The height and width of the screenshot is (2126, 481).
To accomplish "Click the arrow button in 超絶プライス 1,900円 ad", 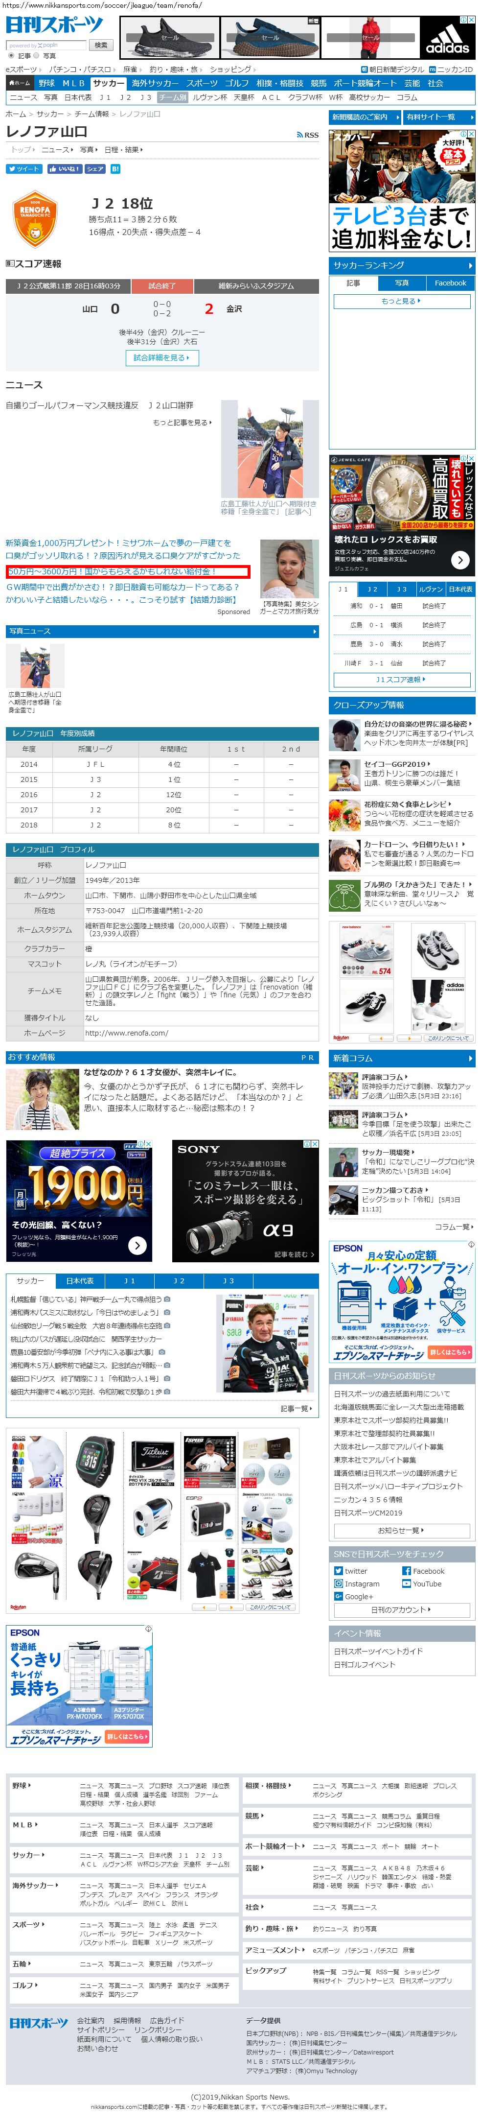I will (x=138, y=1246).
